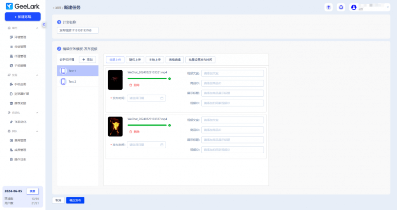Click the delete trash icon for WeChat_20240329103321.mp4

(130, 85)
